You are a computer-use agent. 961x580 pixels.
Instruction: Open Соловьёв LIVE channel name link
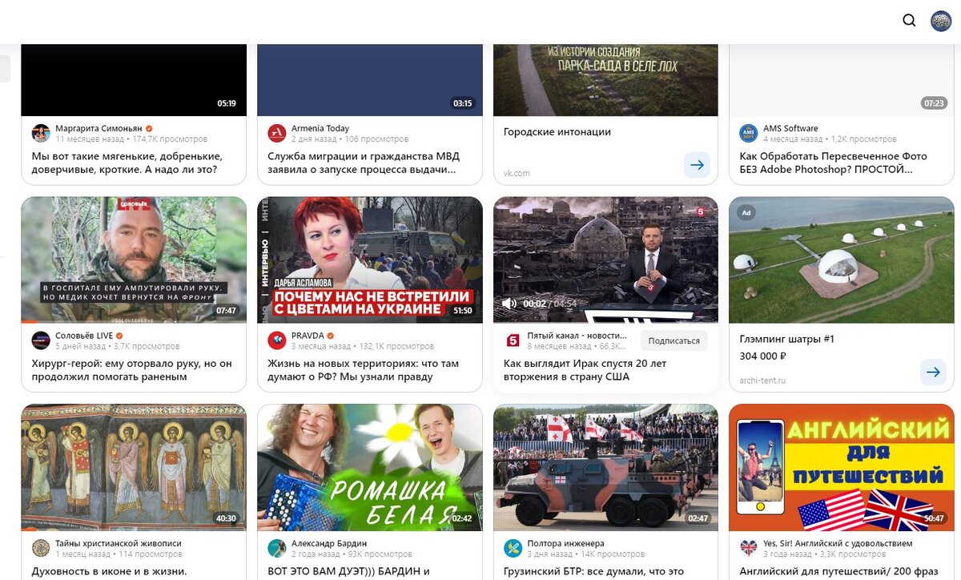point(84,336)
